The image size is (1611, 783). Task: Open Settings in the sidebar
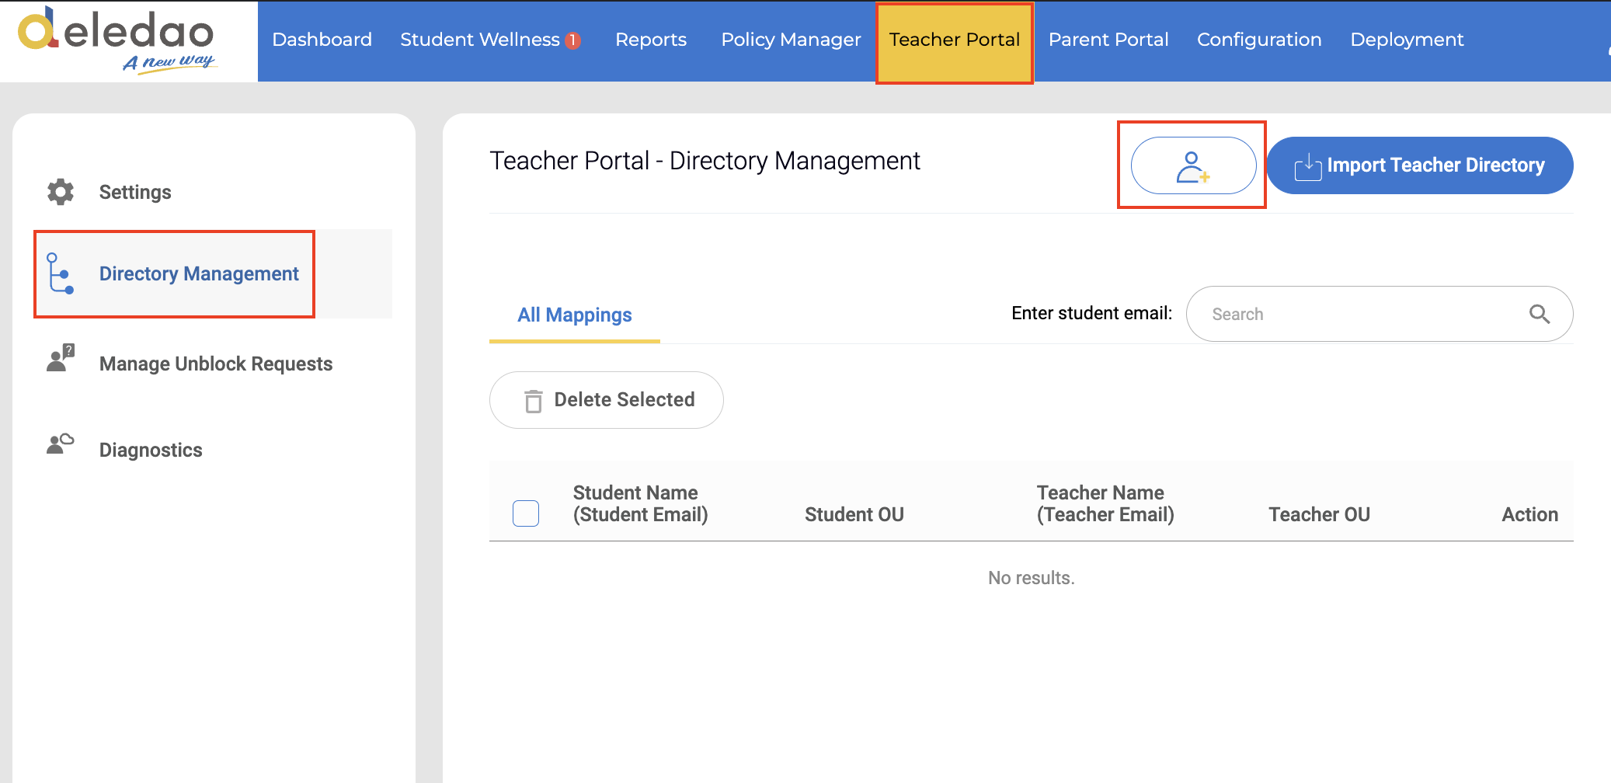(x=135, y=192)
